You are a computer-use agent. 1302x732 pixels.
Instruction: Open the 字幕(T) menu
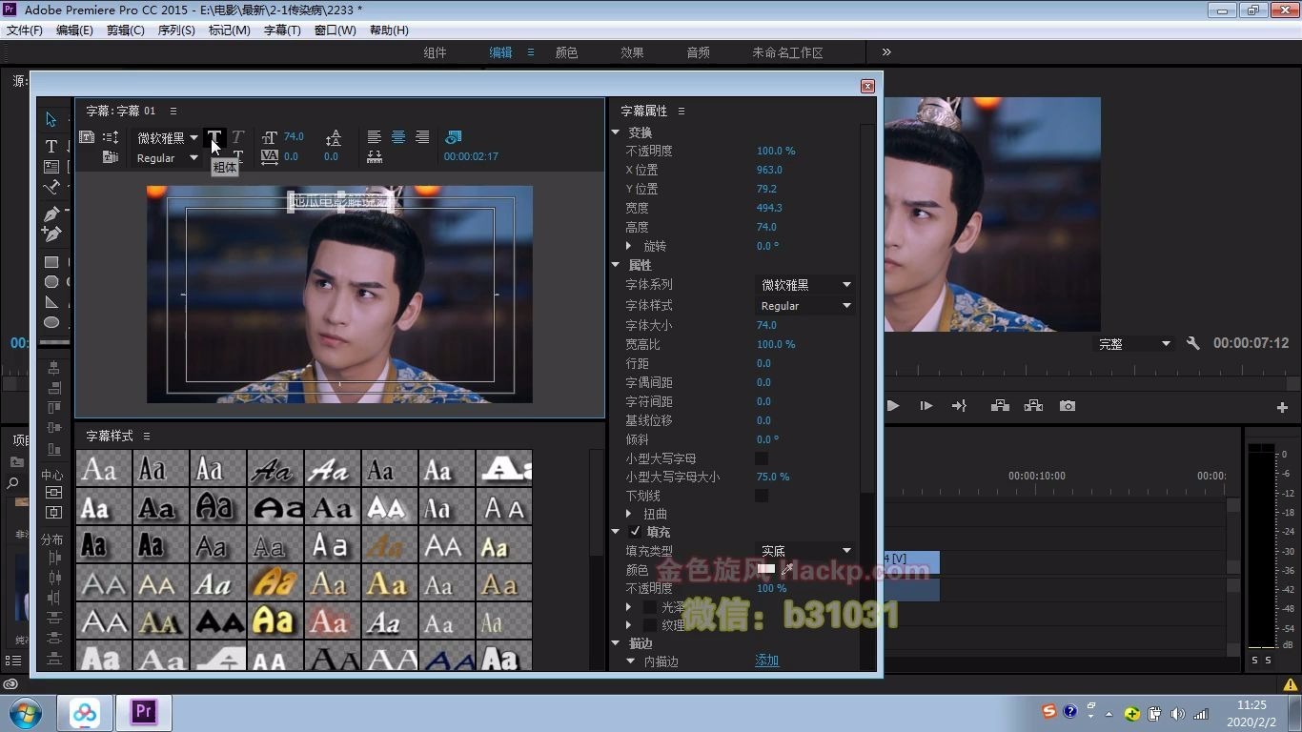point(282,30)
